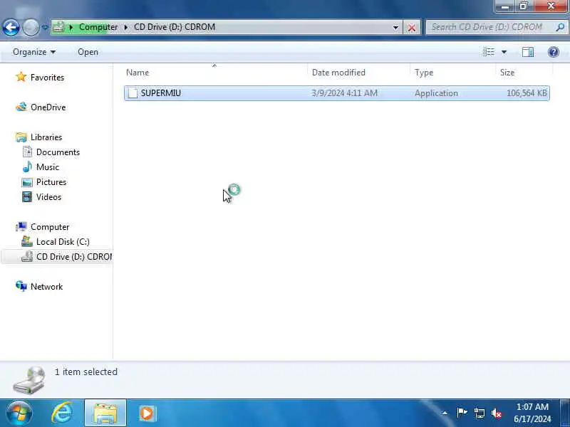Open Action Center flag icon
Screen dimensions: 570x427
tap(462, 413)
